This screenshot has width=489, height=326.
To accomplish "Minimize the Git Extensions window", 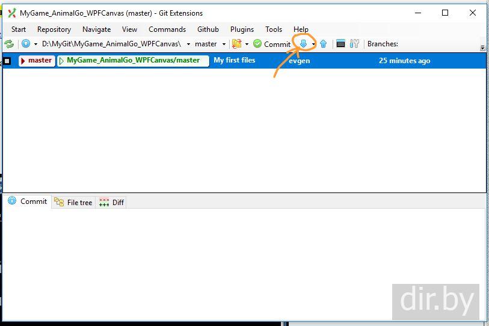I will [418, 13].
